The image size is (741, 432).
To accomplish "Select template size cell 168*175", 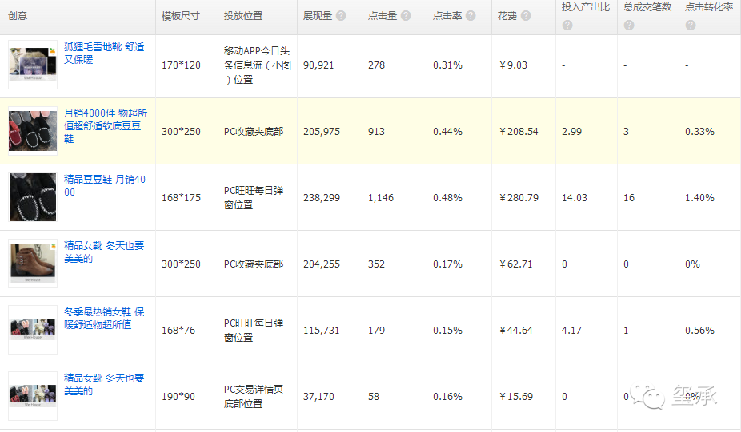I will click(x=181, y=197).
